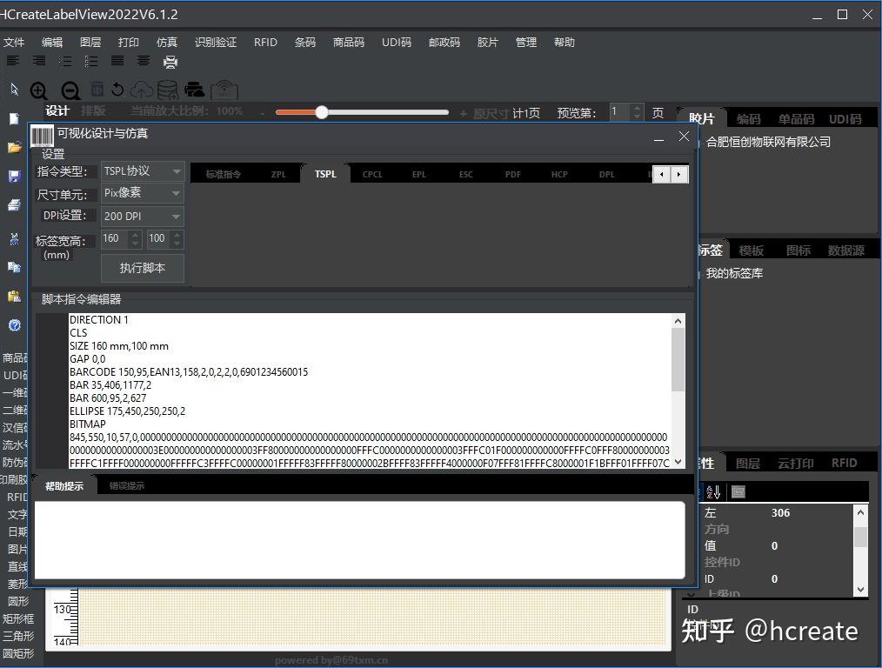Click the align-right text icon
The width and height of the screenshot is (882, 668).
[x=39, y=61]
